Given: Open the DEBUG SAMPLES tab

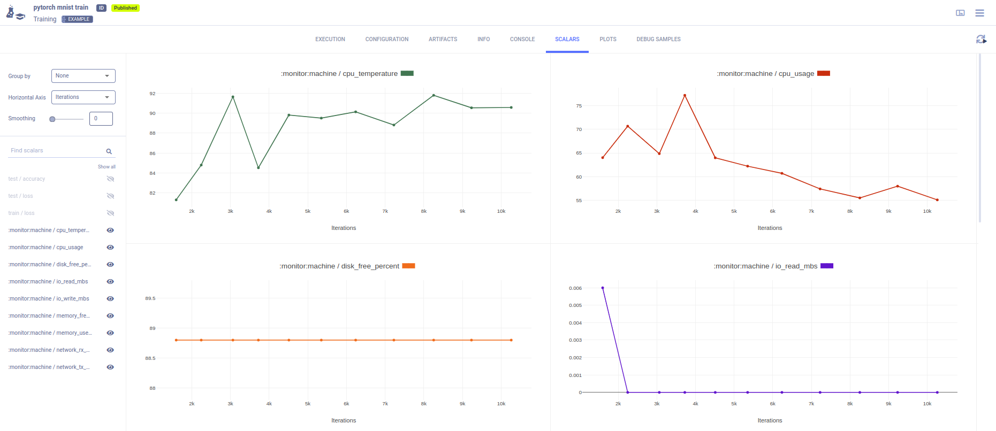Looking at the screenshot, I should click(x=658, y=40).
